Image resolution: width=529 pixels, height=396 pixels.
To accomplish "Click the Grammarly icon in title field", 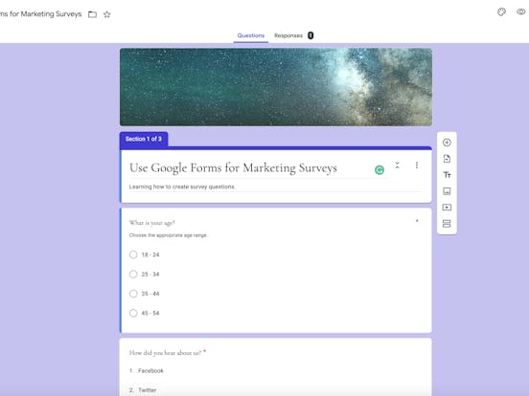I will [379, 170].
